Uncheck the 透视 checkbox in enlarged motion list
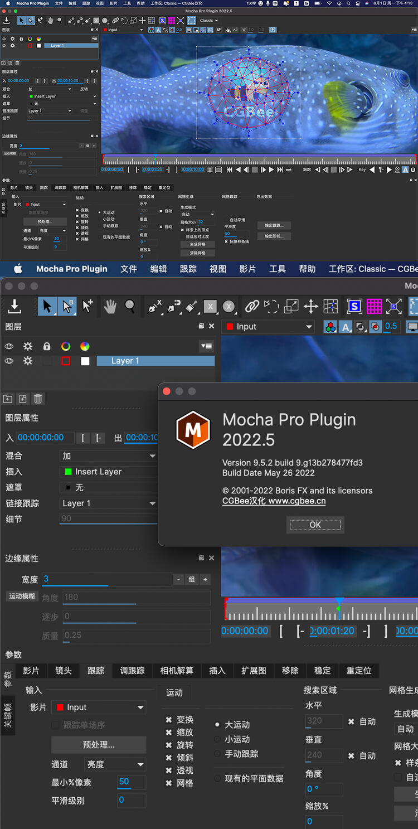 tap(168, 770)
